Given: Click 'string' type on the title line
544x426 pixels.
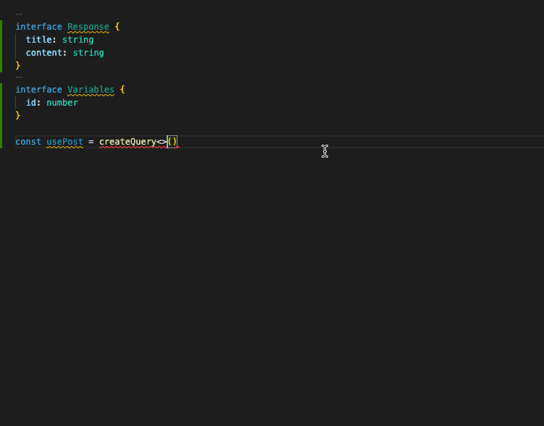Looking at the screenshot, I should [78, 40].
